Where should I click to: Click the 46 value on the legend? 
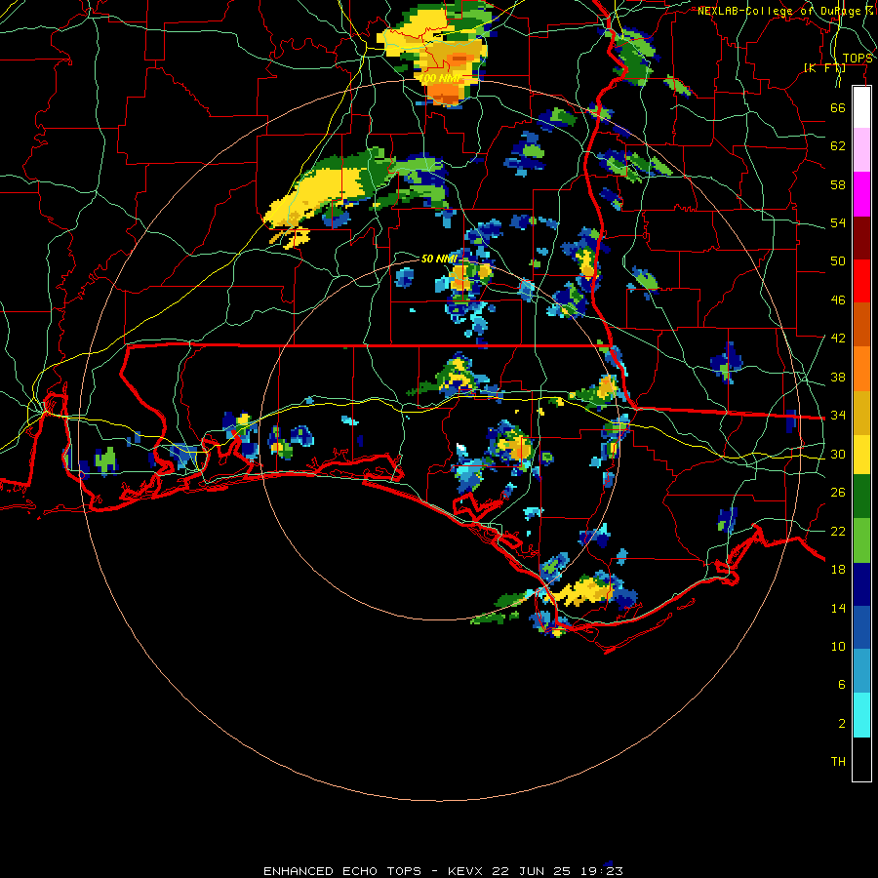(838, 300)
